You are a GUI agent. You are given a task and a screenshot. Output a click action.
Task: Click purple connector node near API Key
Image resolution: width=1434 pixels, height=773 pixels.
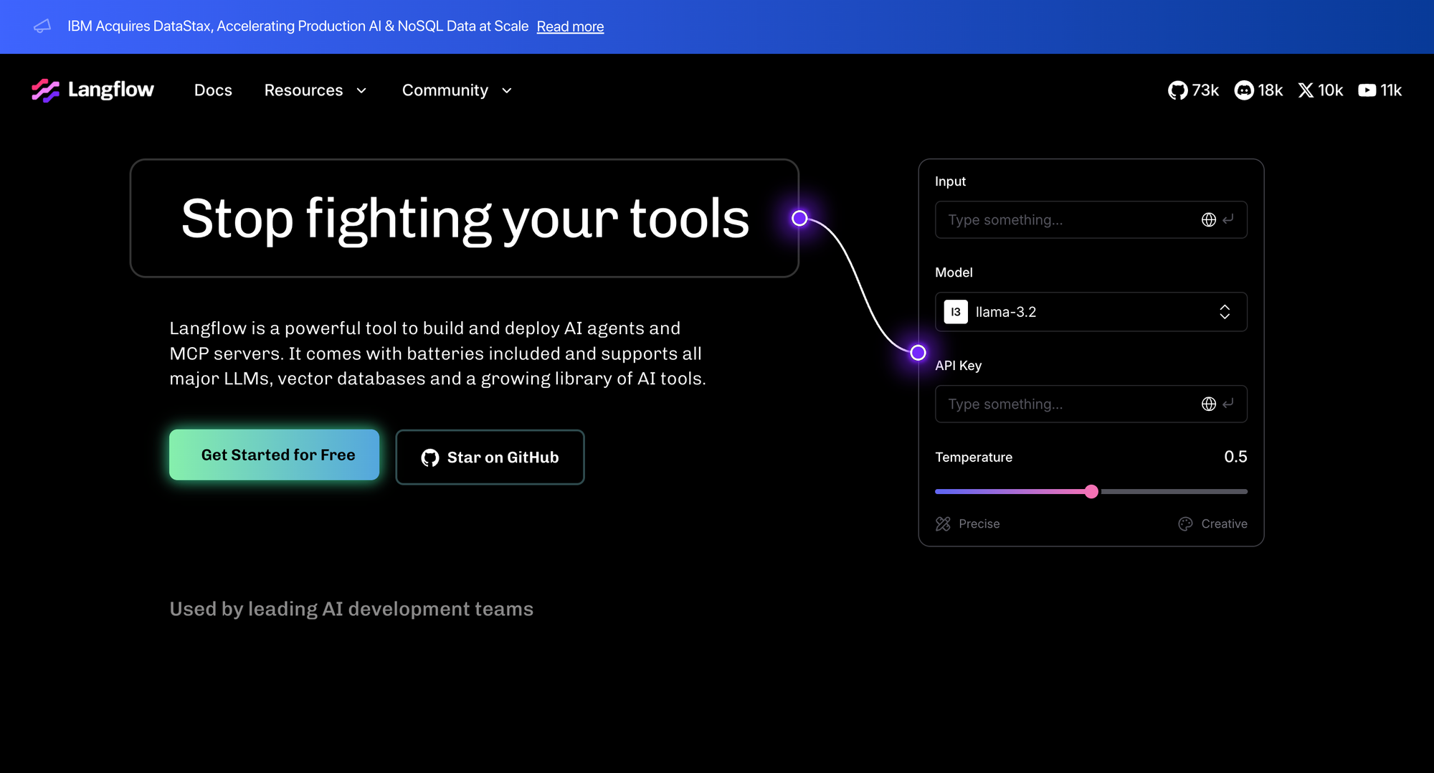point(918,352)
